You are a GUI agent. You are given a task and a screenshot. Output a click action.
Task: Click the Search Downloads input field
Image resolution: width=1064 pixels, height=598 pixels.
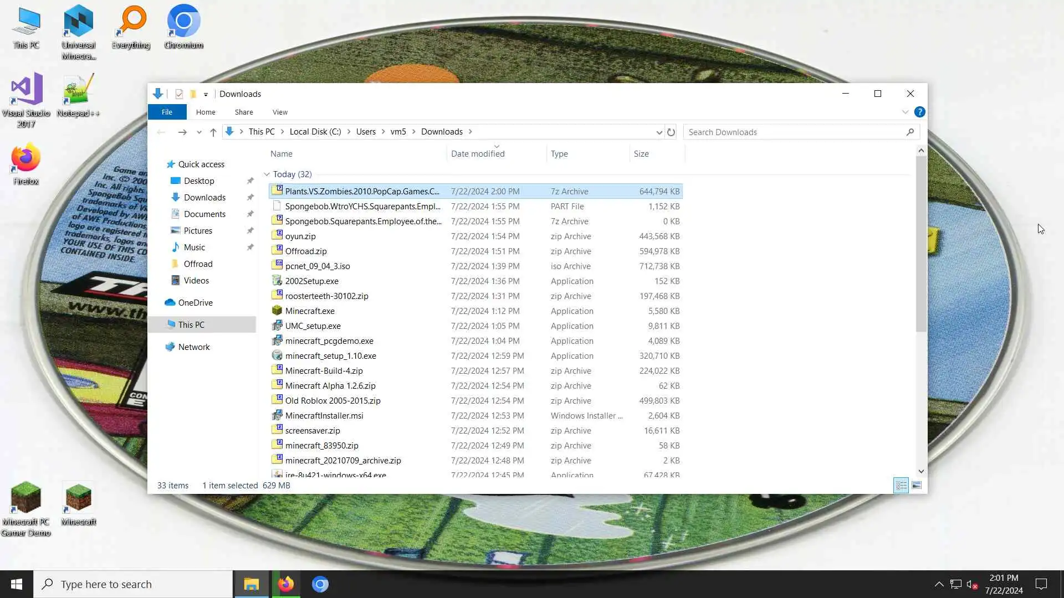click(792, 132)
